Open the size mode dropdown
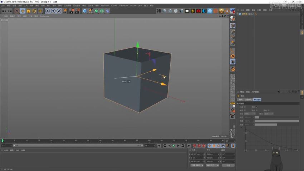This screenshot has height=171, width=304. [x=212, y=165]
